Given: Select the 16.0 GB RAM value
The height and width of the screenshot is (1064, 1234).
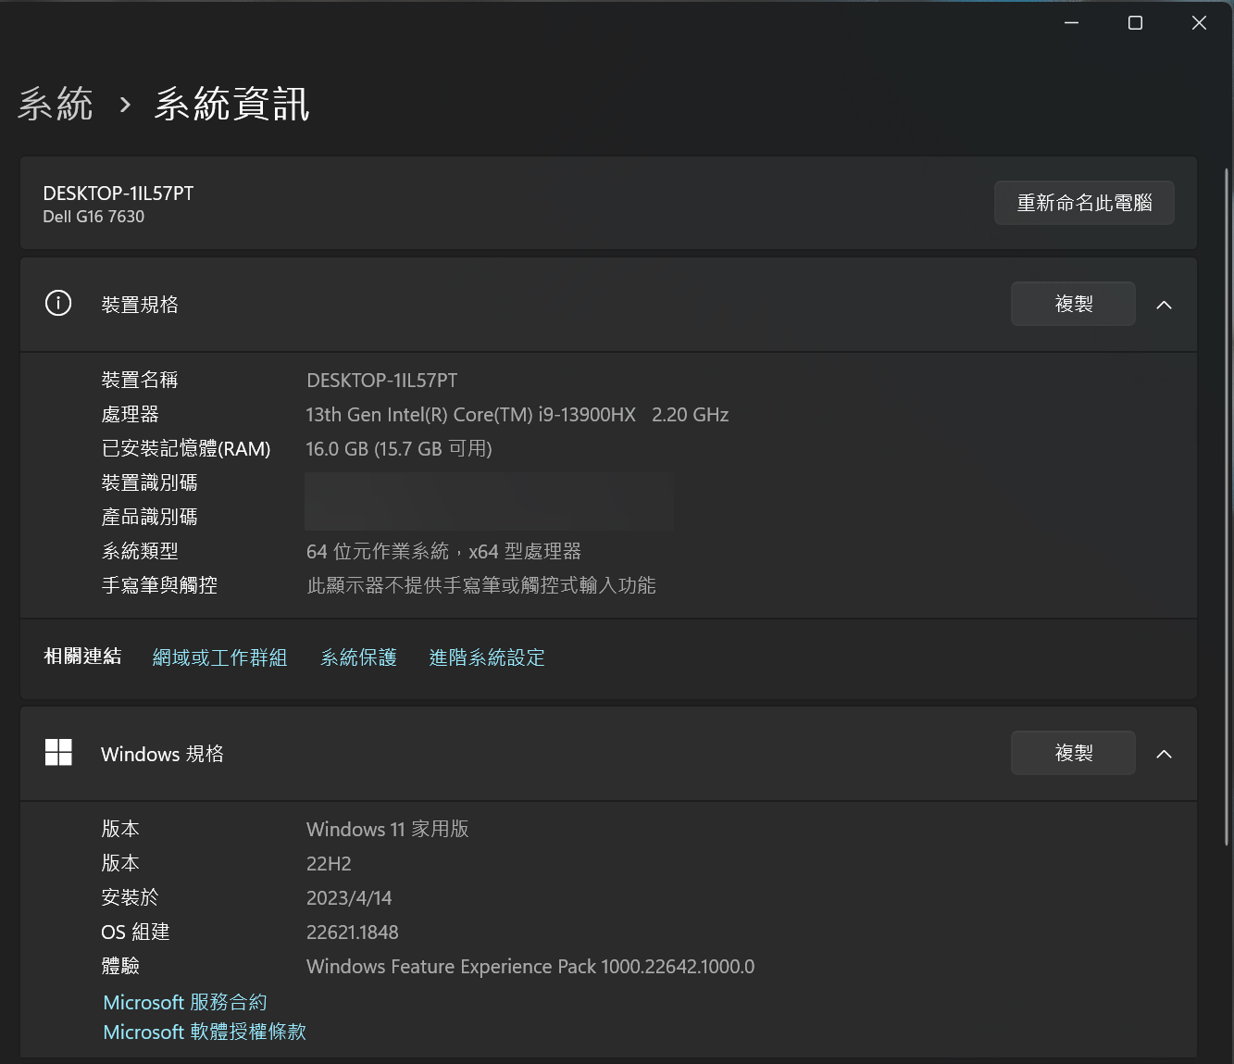Looking at the screenshot, I should [399, 449].
